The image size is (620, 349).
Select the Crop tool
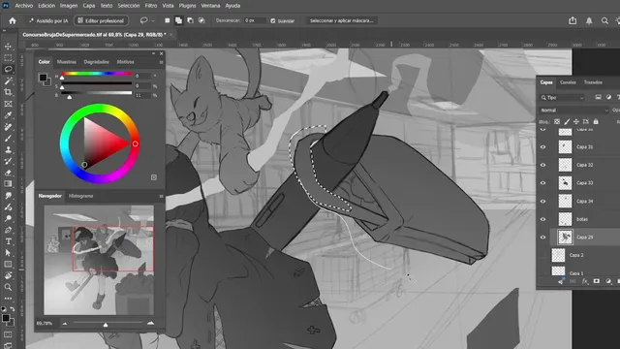(8, 92)
